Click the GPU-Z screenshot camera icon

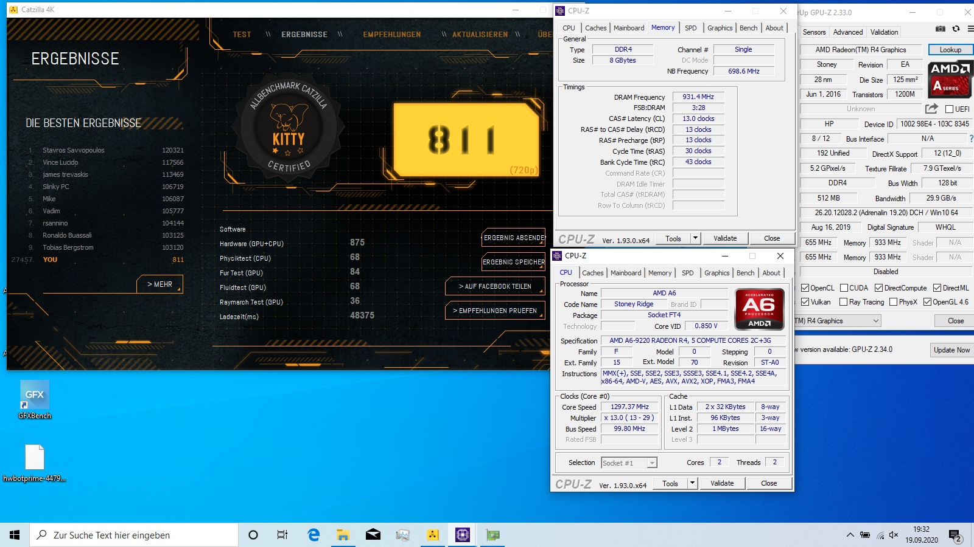tap(941, 29)
